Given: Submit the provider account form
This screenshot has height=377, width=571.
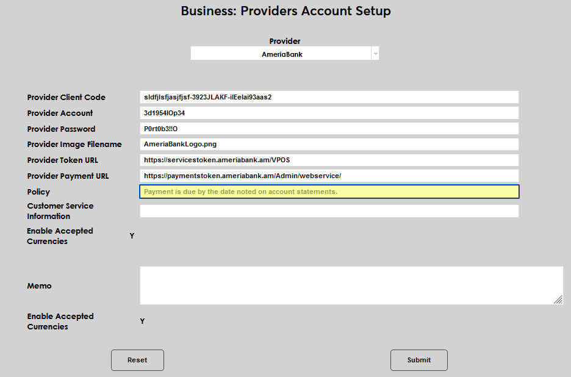Looking at the screenshot, I should (418, 360).
